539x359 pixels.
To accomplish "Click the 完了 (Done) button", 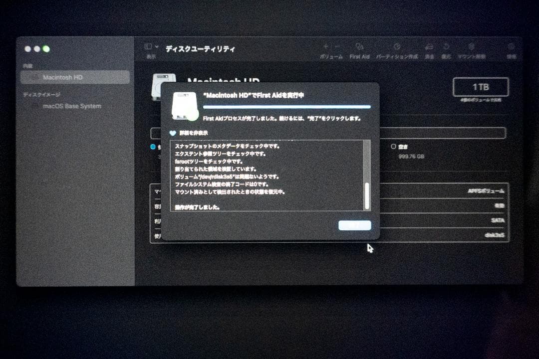I will [355, 225].
